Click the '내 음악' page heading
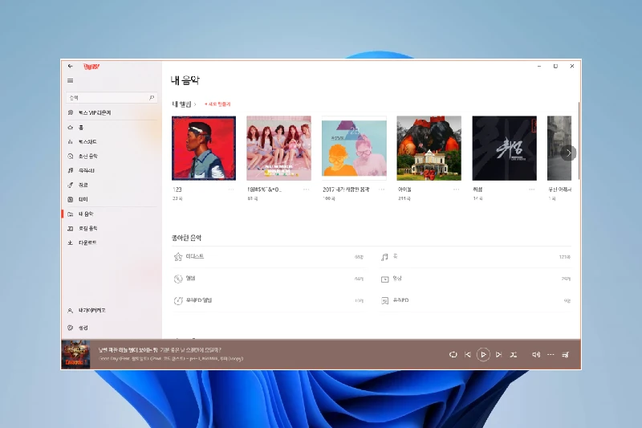Image resolution: width=642 pixels, height=428 pixels. [x=185, y=80]
